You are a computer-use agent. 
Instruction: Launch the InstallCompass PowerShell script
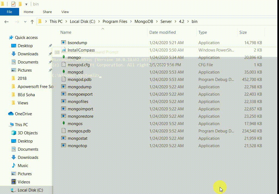(x=81, y=50)
